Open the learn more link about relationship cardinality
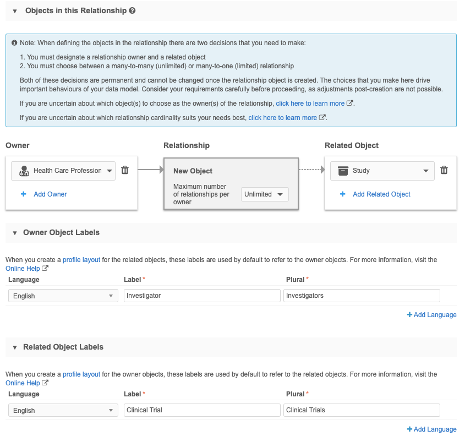The width and height of the screenshot is (465, 436). point(283,118)
